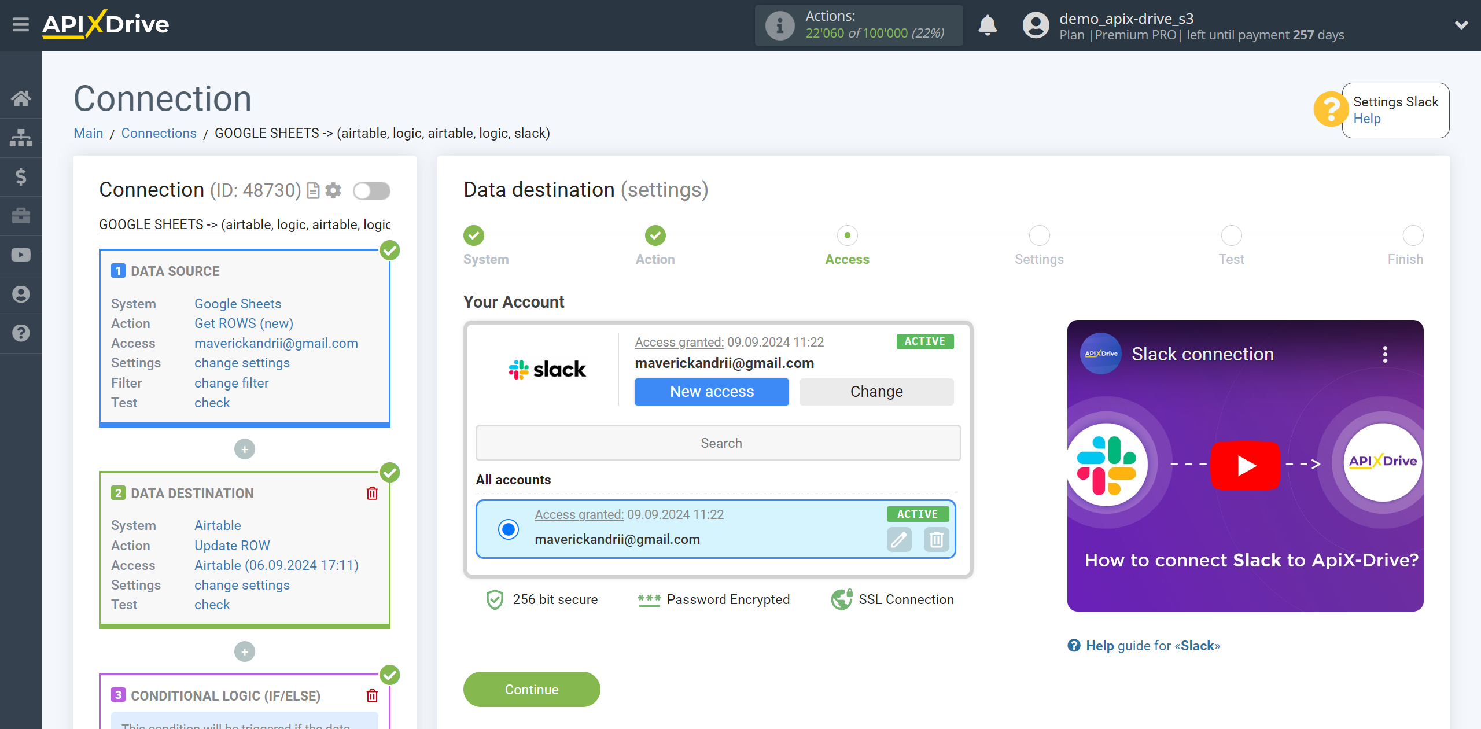Image resolution: width=1481 pixels, height=729 pixels.
Task: Click the Access step progress indicator
Action: (x=847, y=235)
